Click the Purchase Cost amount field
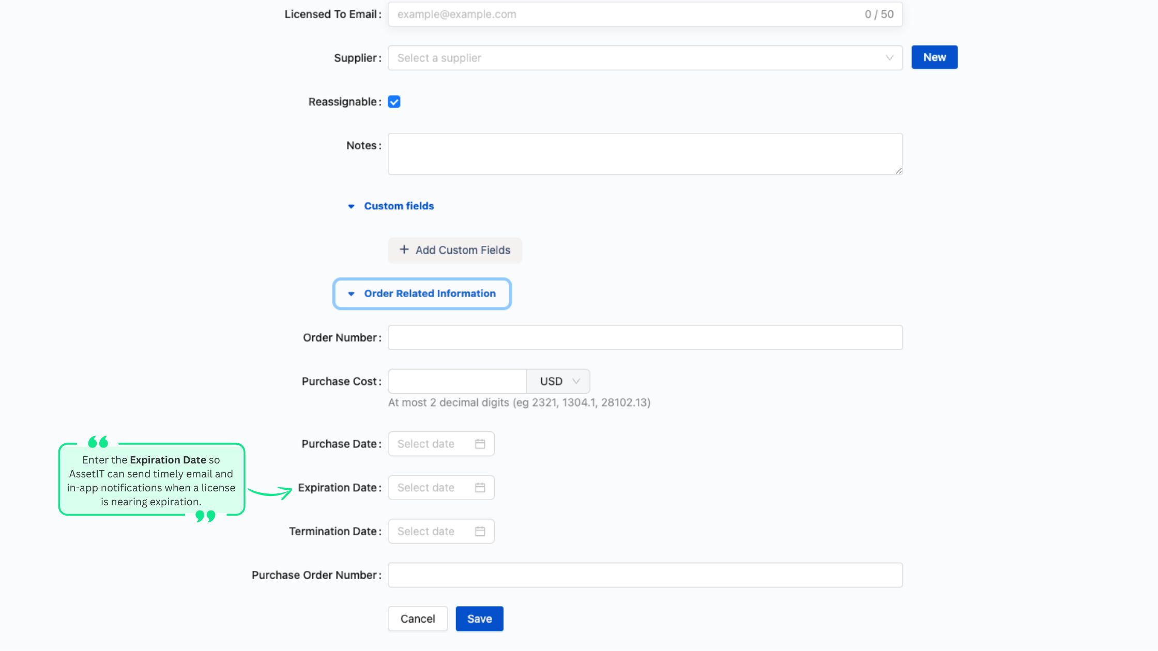 (457, 381)
